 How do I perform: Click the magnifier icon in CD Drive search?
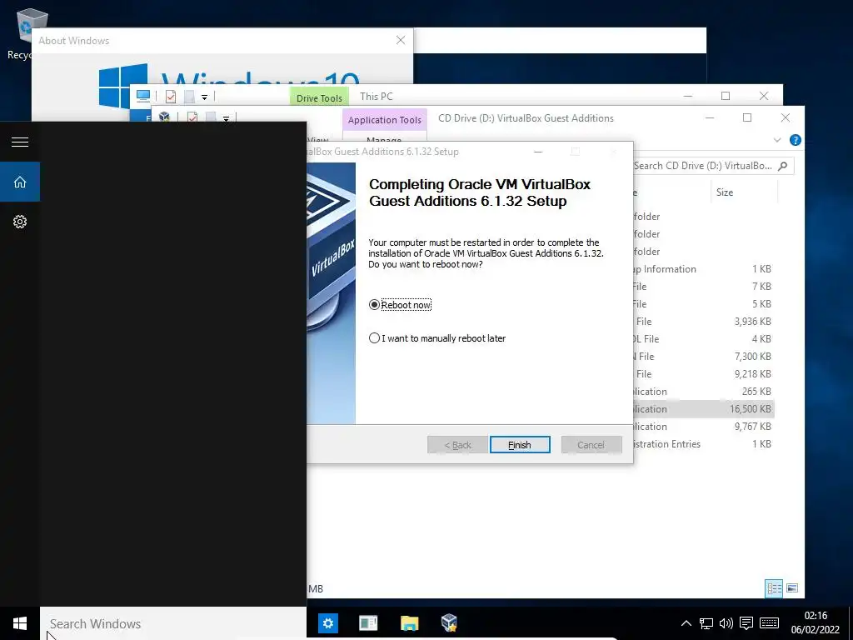[783, 166]
